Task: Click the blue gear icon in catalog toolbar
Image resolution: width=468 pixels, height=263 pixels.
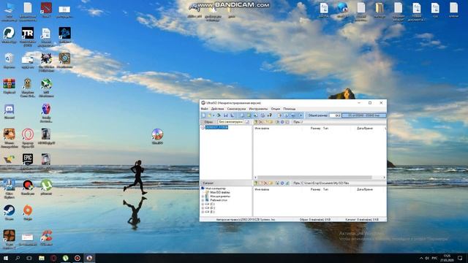Action: [x=282, y=183]
